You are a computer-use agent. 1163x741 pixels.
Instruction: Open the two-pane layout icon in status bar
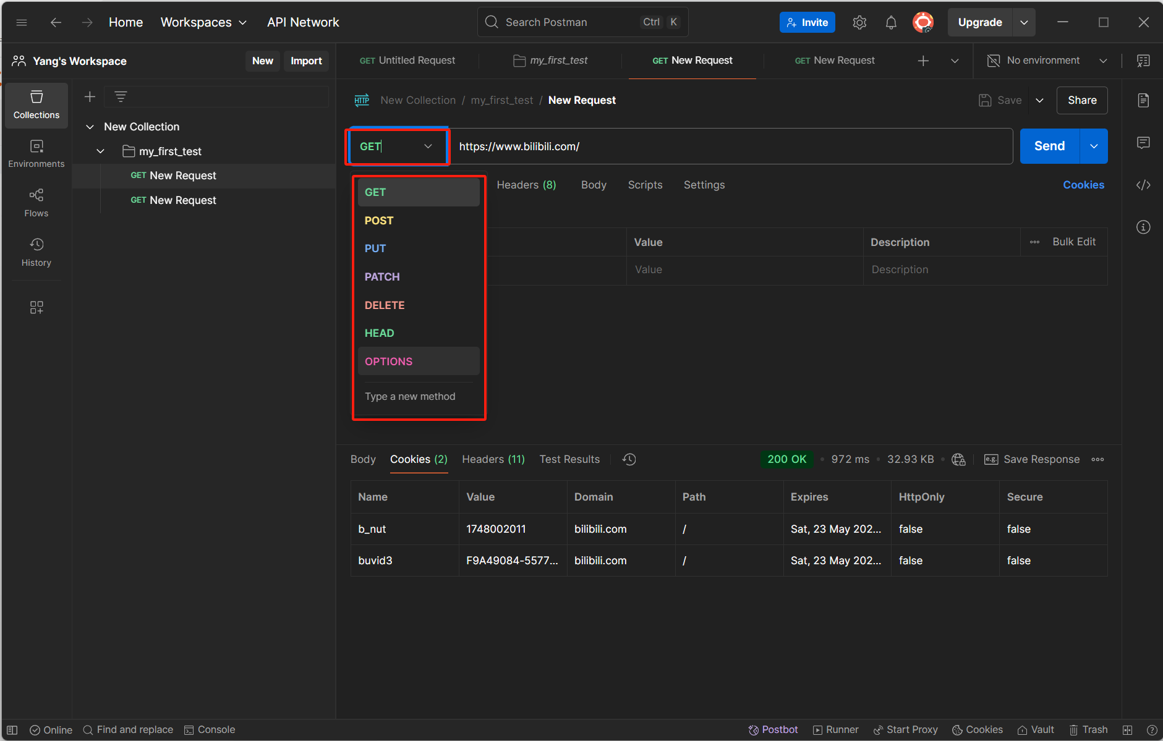[1128, 730]
